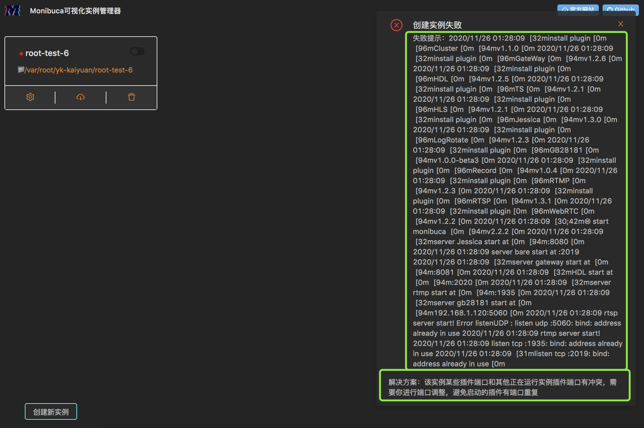Click the Monibuca可视化实例管理器 title

[75, 11]
